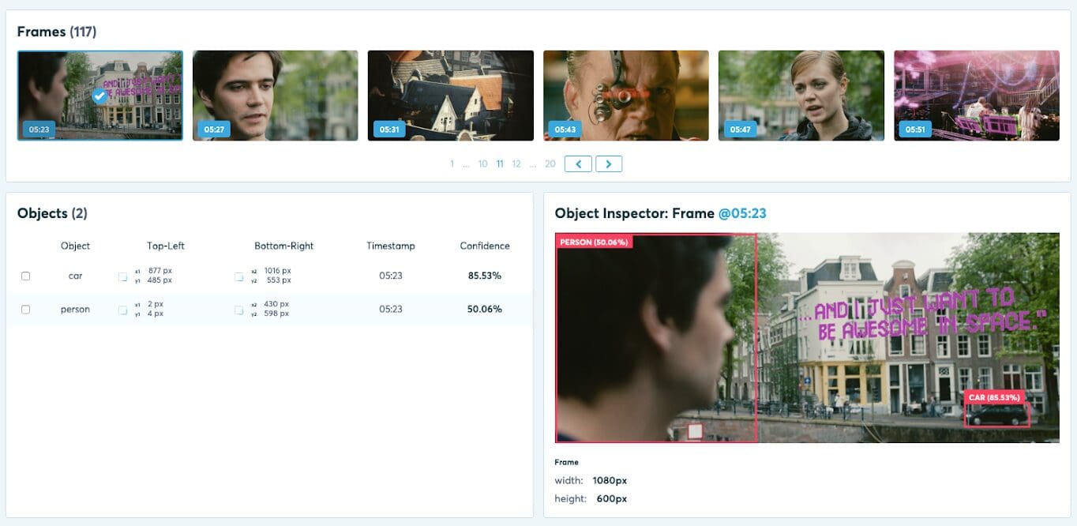Jump to page 10 of frames
Viewport: 1077px width, 526px height.
point(482,164)
